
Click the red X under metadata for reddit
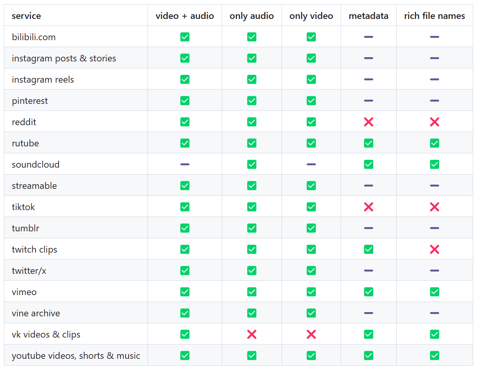(368, 122)
